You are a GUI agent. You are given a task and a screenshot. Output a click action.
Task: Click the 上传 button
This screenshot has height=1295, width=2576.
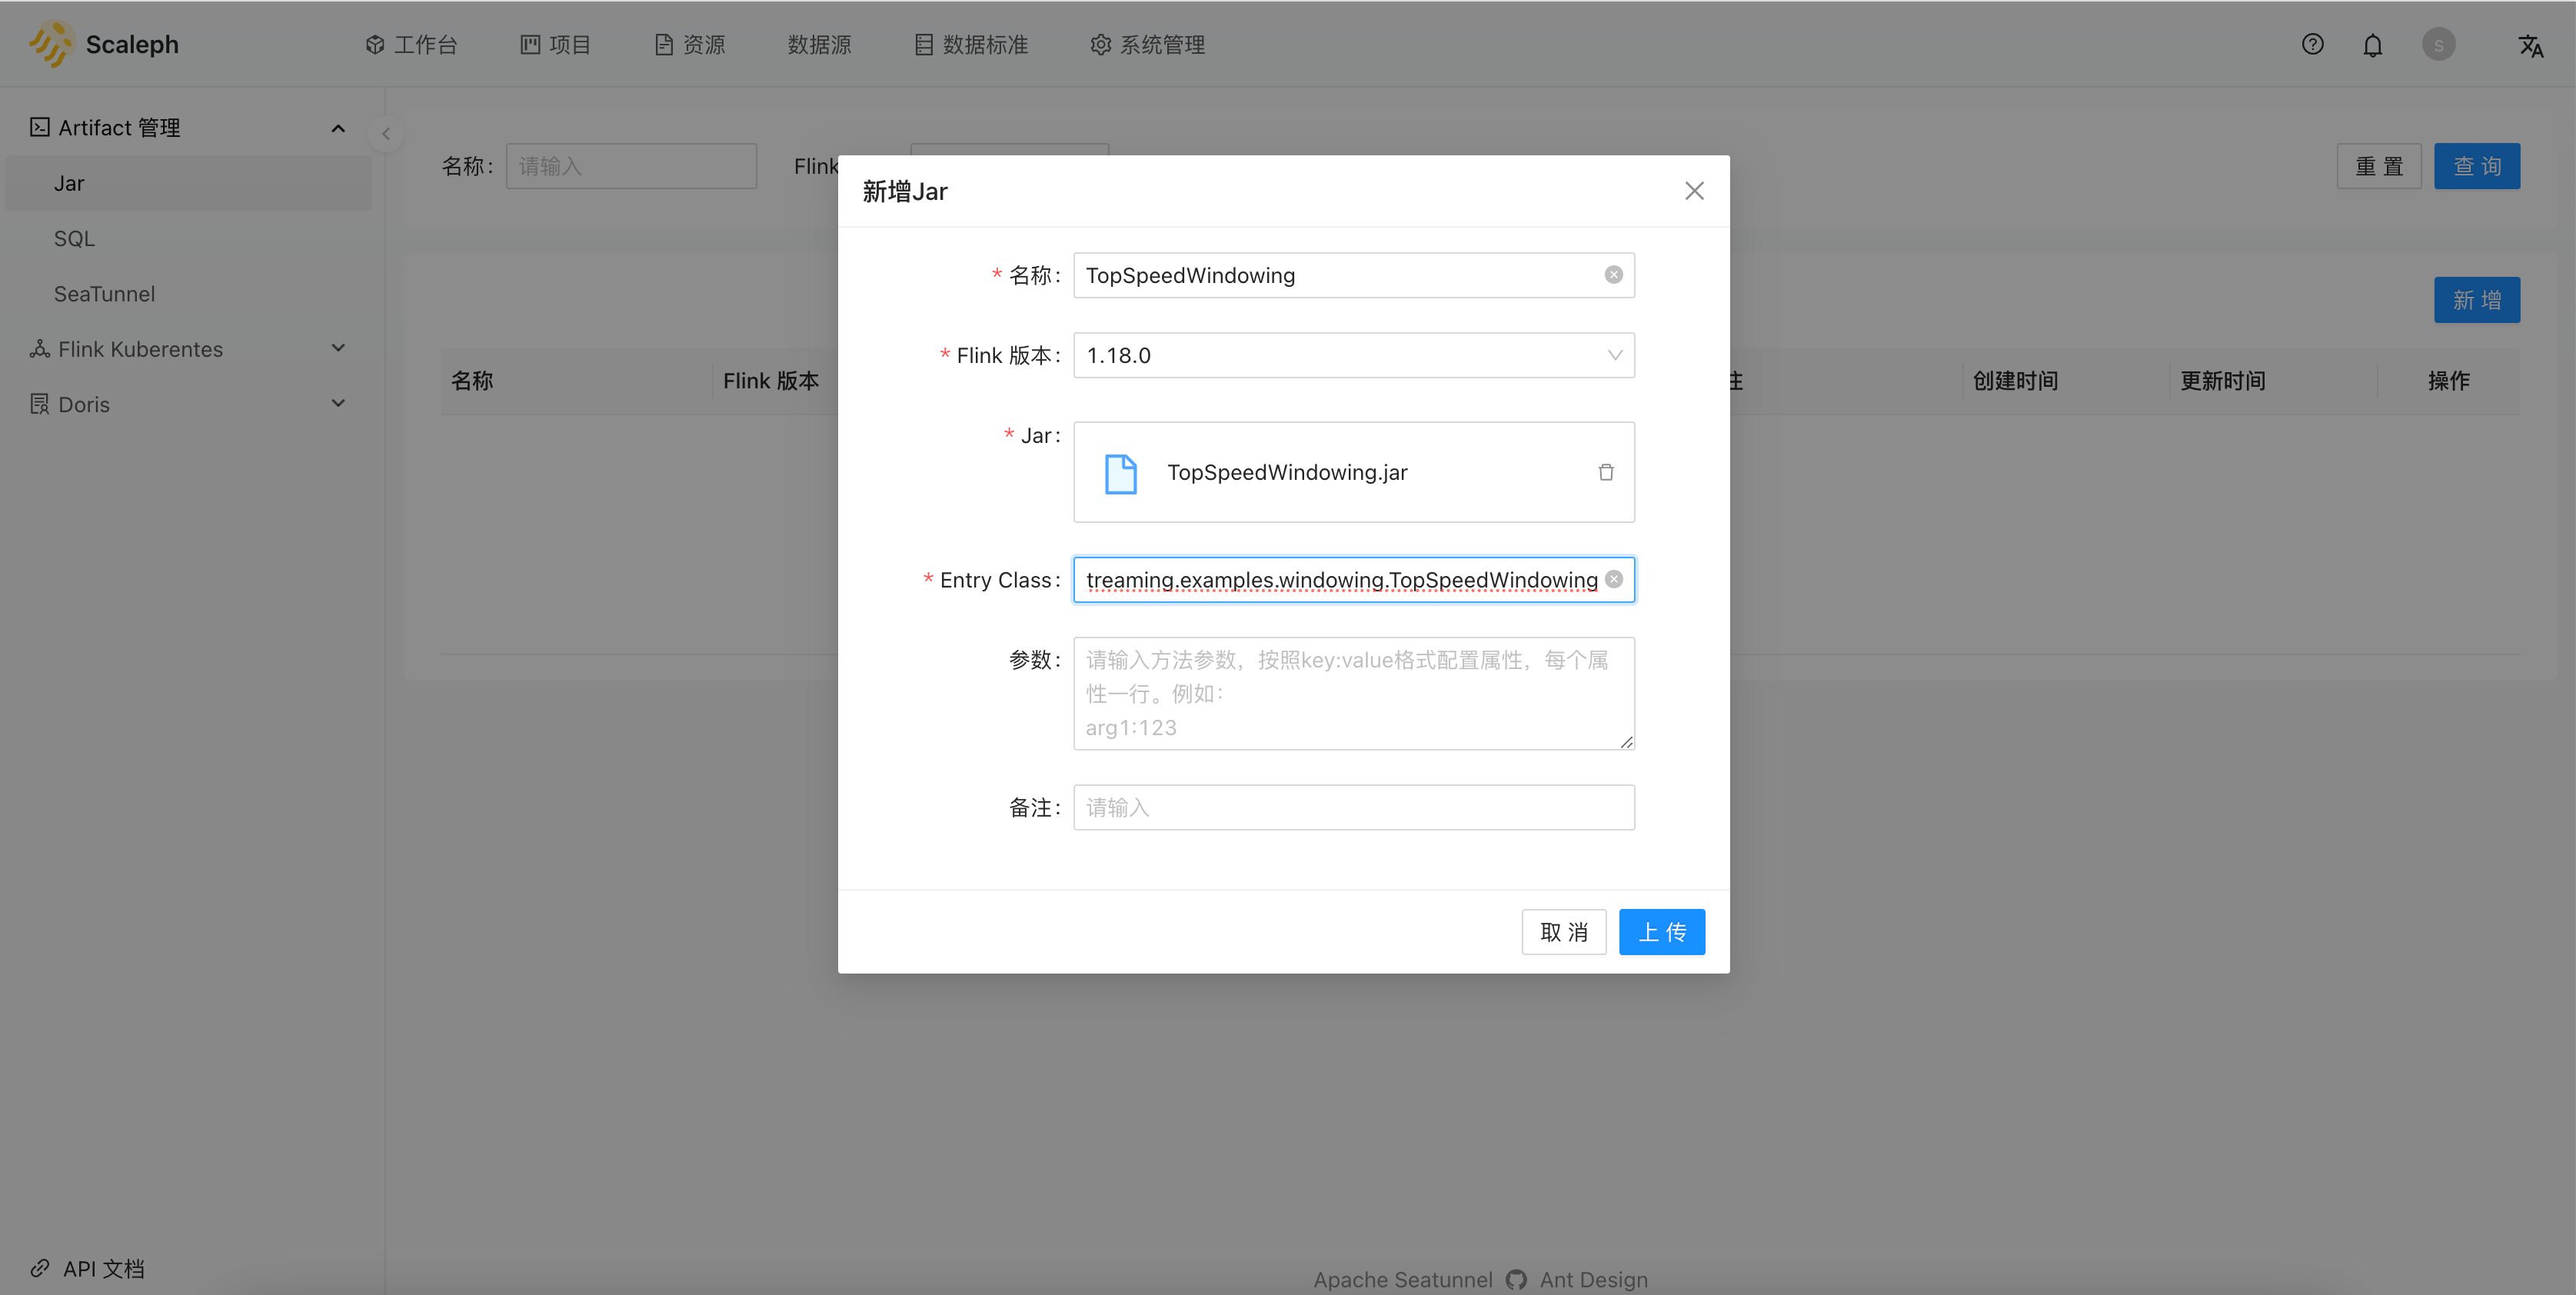click(x=1661, y=931)
